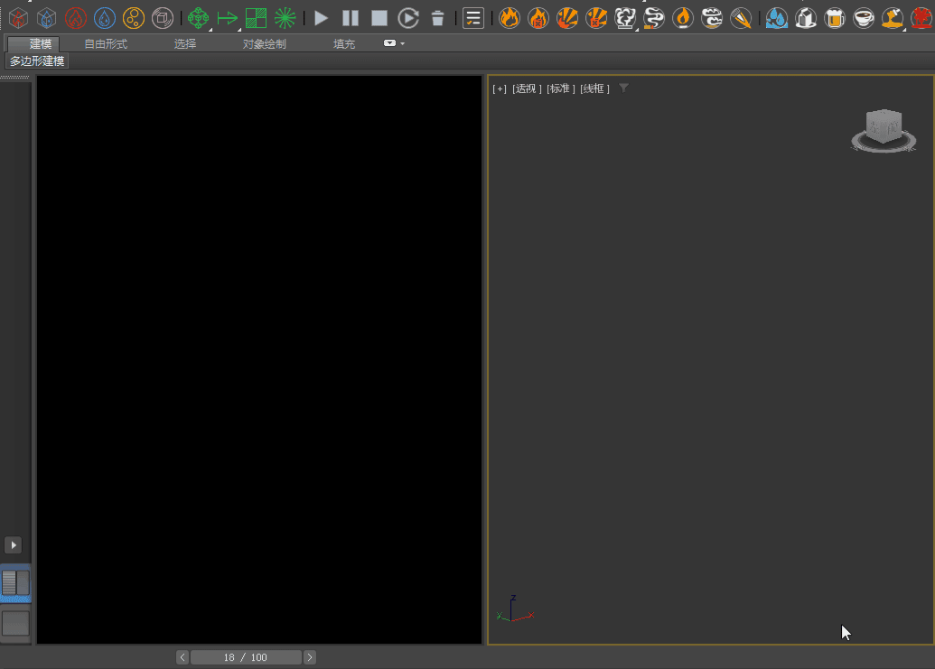Select the single viewport layout thumbnail
Screen dimensions: 935x669
point(15,624)
